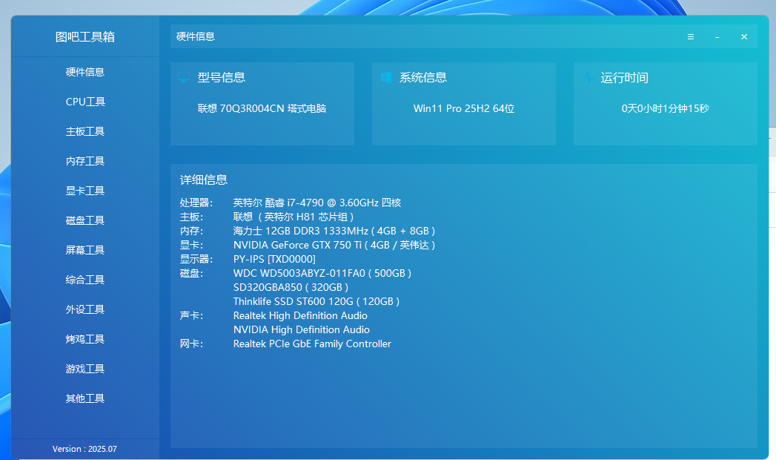Click the 英特尔 H81 芯片组 motherboard value
Viewport: 776px width, 460px height.
click(294, 217)
